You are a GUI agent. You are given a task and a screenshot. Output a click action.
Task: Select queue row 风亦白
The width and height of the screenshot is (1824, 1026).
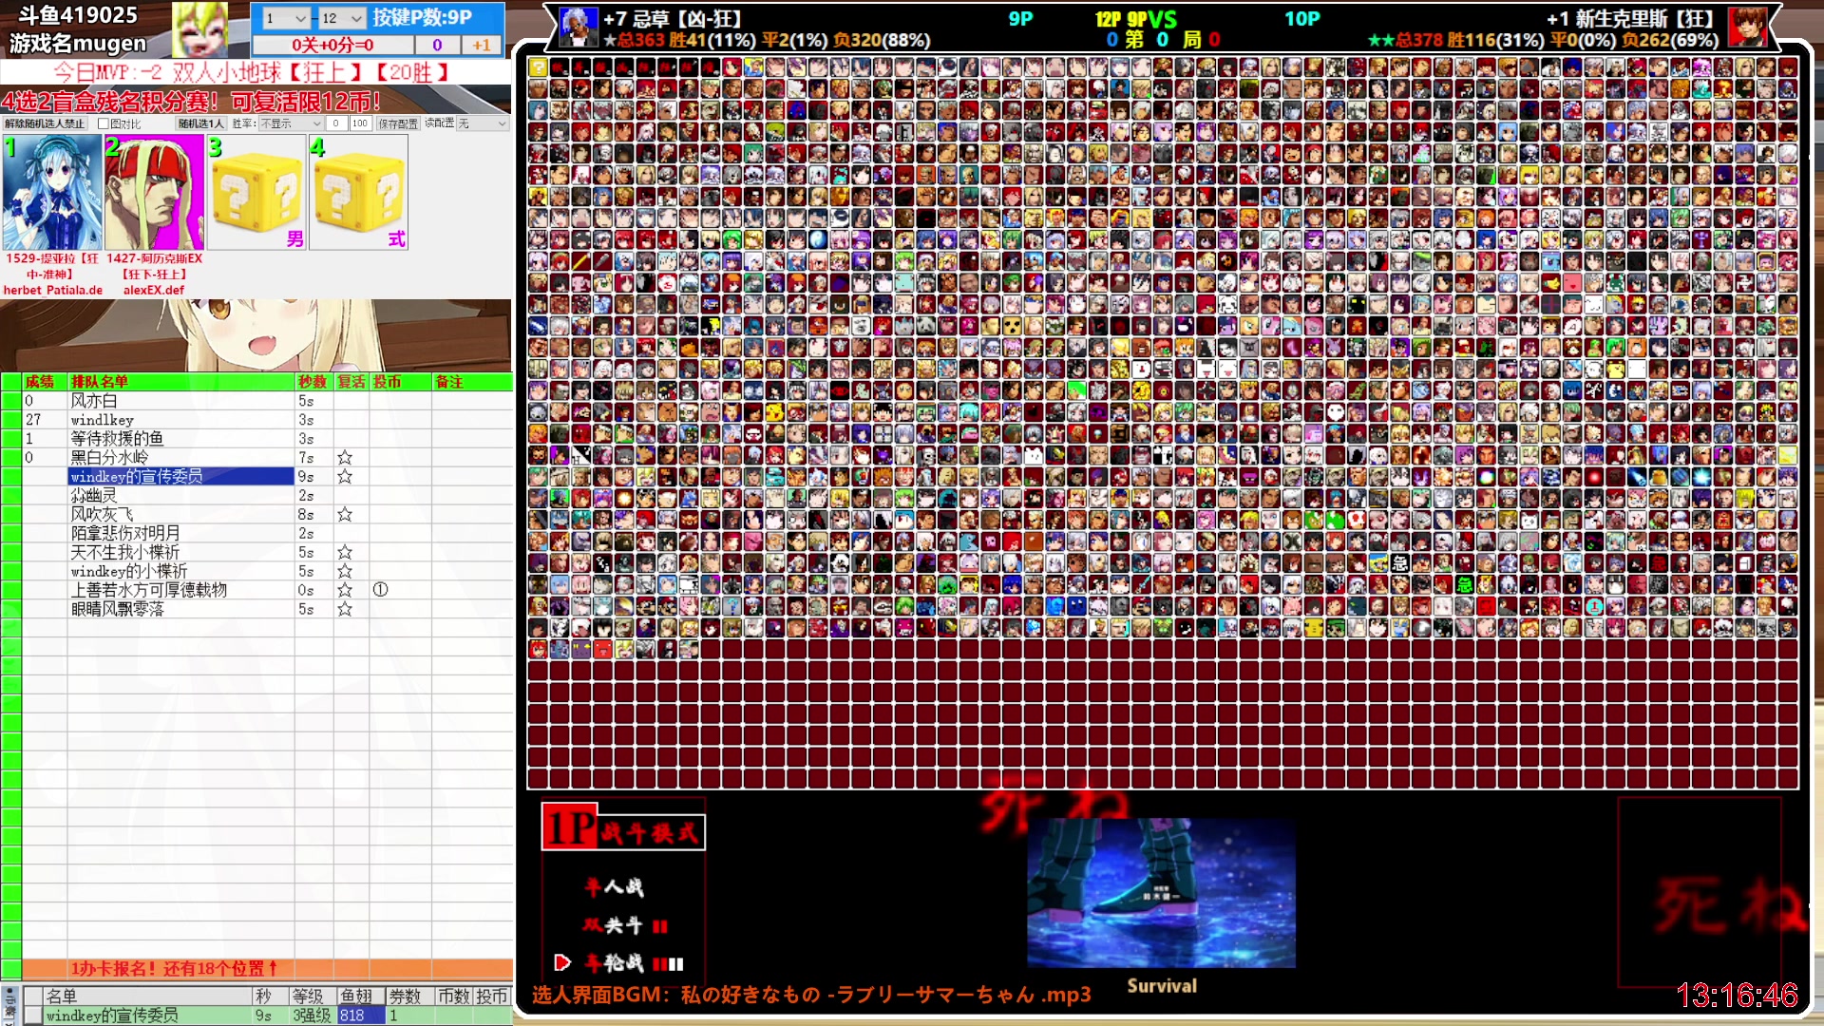tap(180, 401)
